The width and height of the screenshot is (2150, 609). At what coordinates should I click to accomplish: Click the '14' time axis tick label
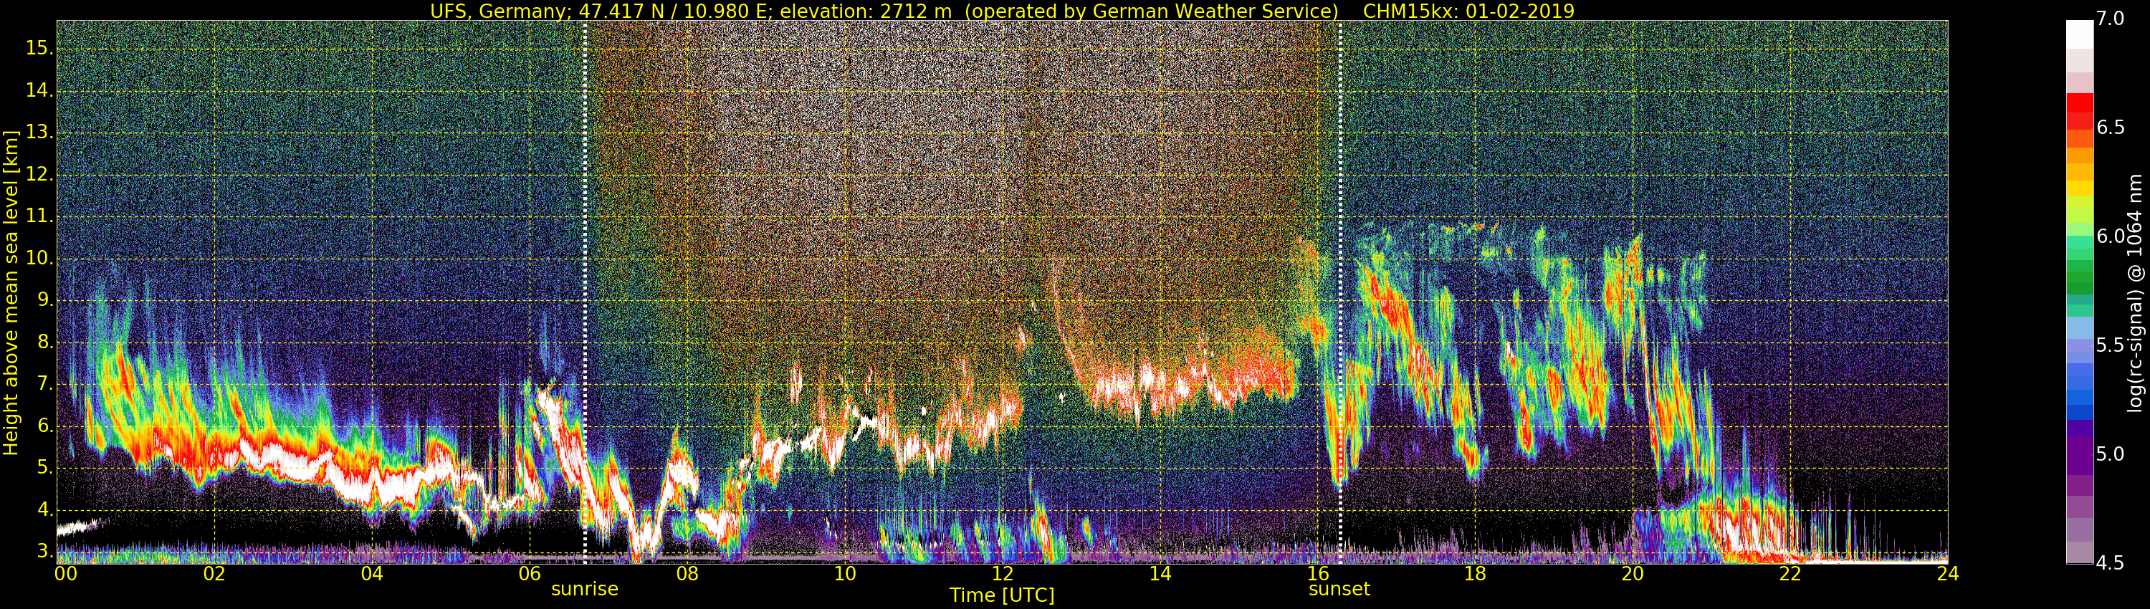pyautogui.click(x=1160, y=574)
